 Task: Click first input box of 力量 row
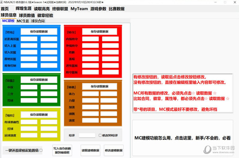tap(90, 100)
